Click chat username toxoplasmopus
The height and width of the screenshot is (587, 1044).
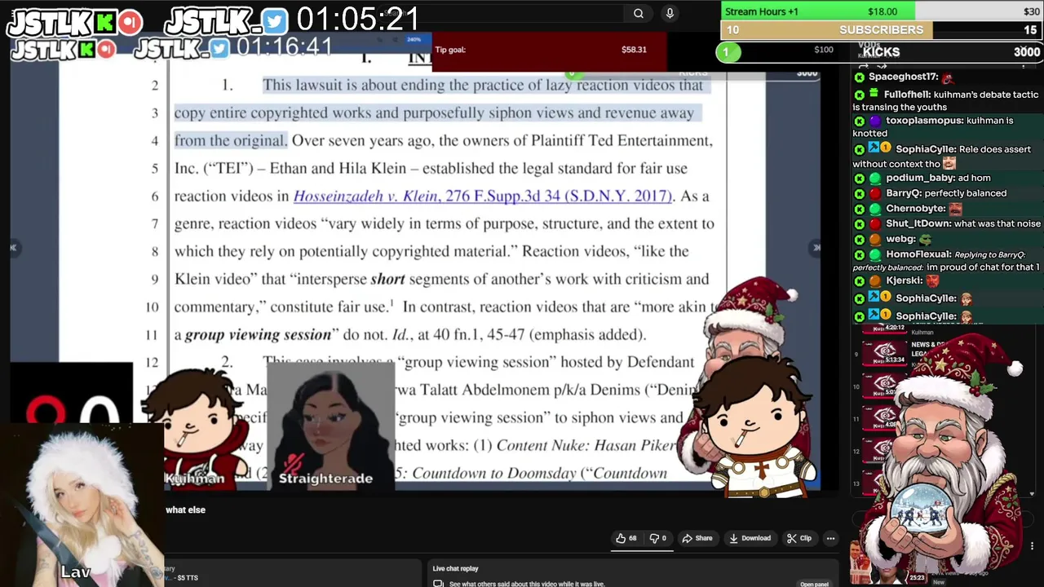(923, 121)
